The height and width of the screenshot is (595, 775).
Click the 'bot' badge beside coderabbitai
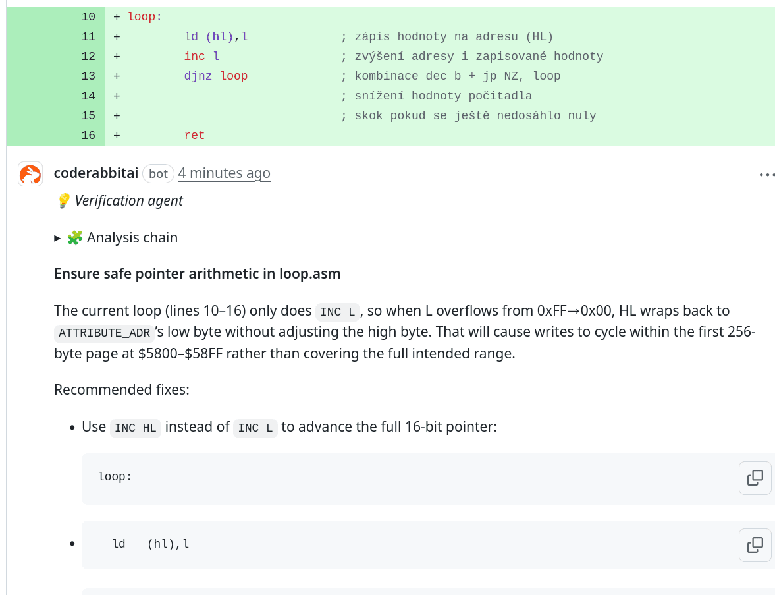(x=158, y=173)
